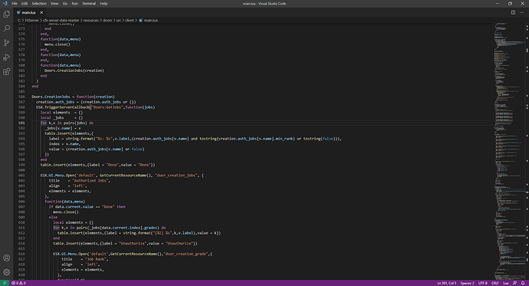Click 'door_creation_grade' string on line 616

[186, 254]
